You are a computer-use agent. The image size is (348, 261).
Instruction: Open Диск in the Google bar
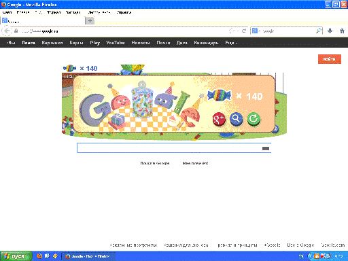click(182, 43)
